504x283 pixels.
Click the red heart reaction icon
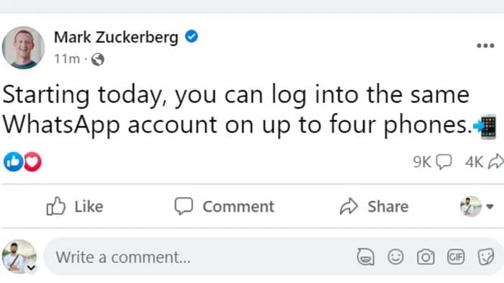click(x=32, y=161)
